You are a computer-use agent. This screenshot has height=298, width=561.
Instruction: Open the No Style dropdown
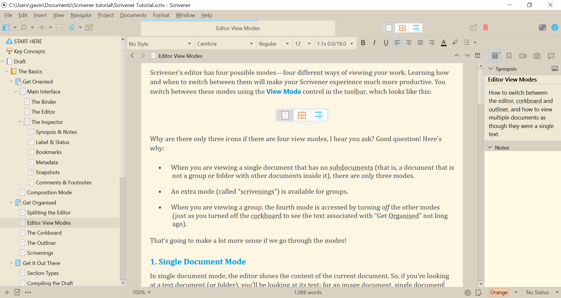click(x=160, y=44)
